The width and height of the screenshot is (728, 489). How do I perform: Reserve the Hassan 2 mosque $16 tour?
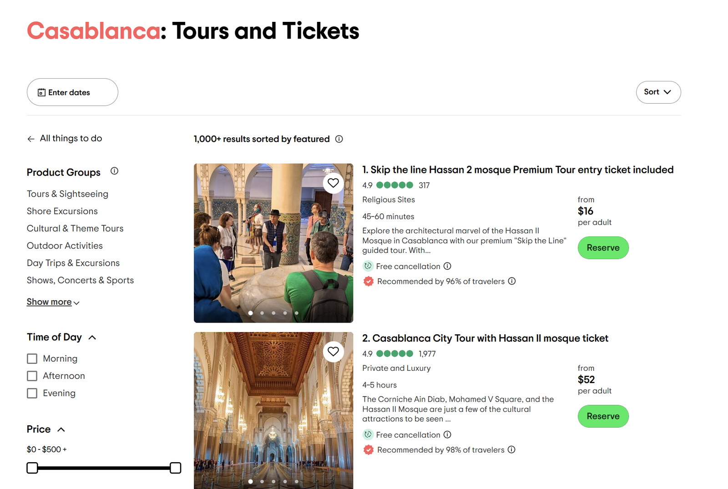coord(603,248)
